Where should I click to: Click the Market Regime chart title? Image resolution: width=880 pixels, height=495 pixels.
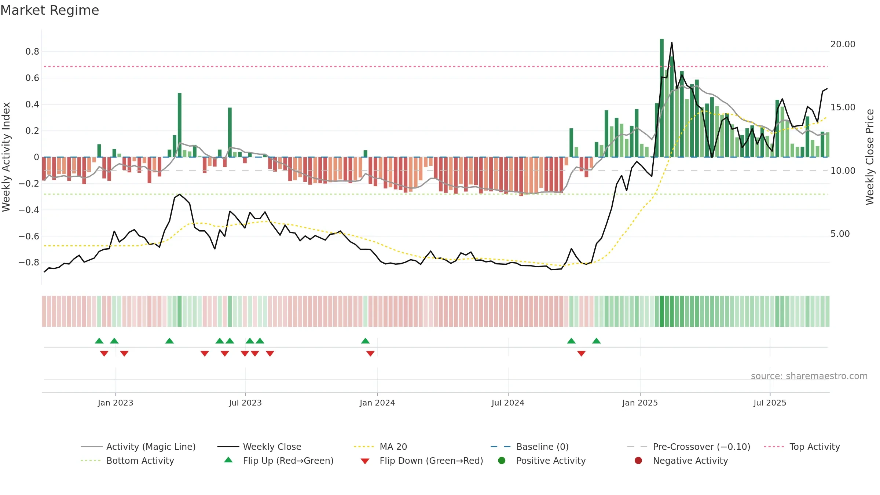coord(49,10)
